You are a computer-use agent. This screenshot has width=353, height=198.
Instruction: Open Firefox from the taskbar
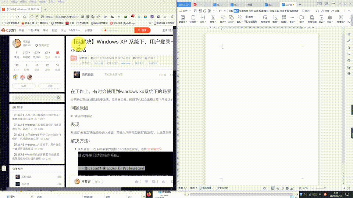pyautogui.click(x=149, y=194)
